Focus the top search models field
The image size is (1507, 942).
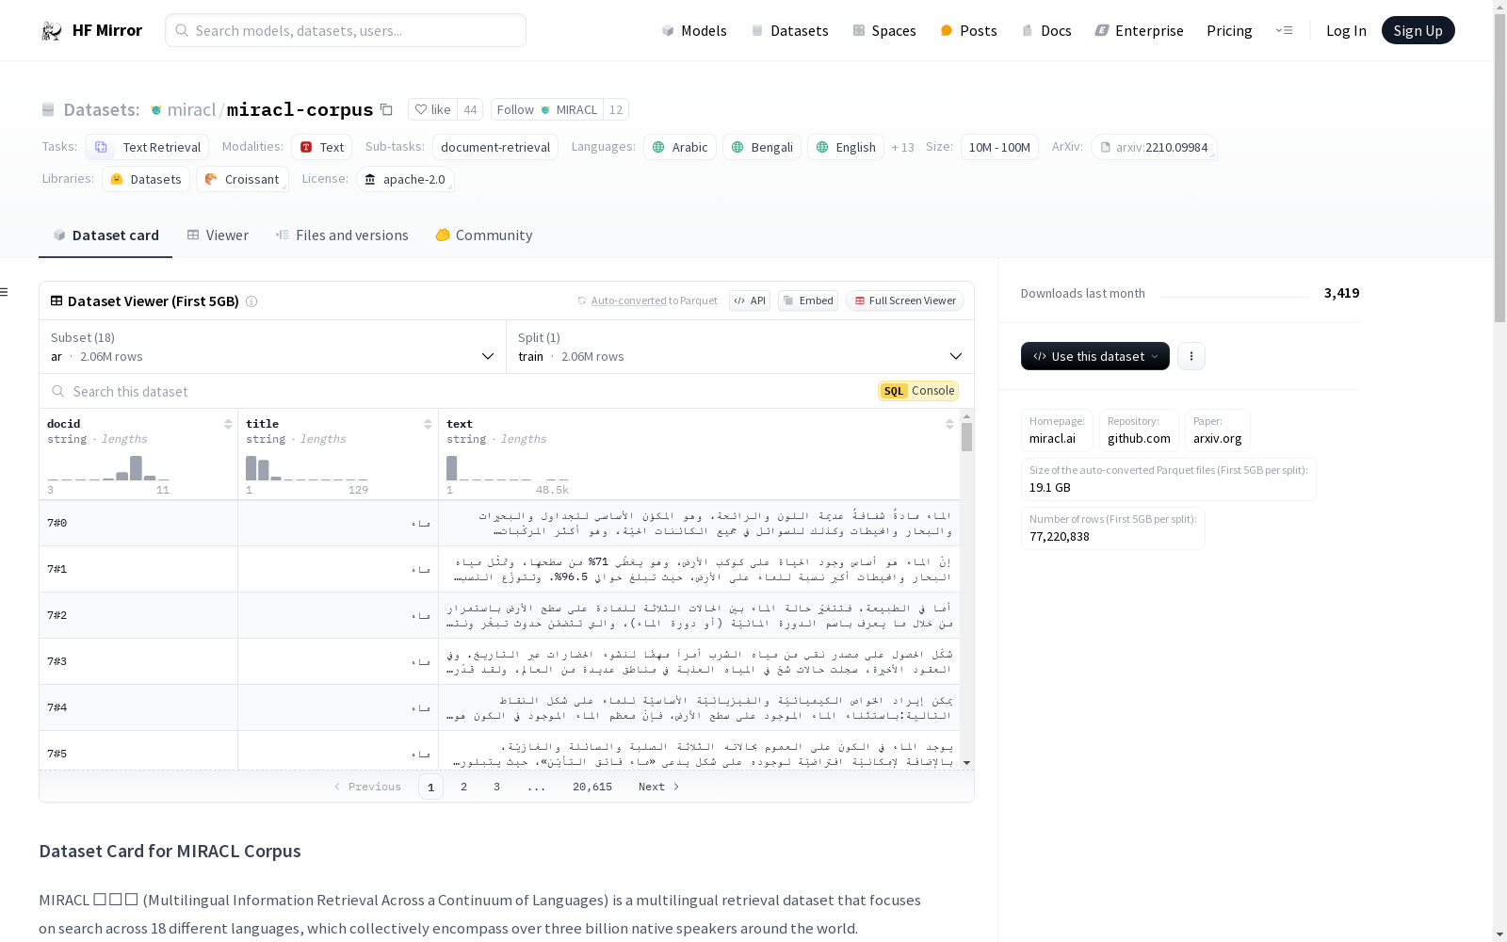[x=346, y=30]
